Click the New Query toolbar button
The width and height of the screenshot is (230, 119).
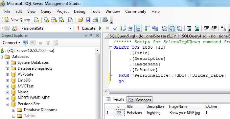click(17, 20)
